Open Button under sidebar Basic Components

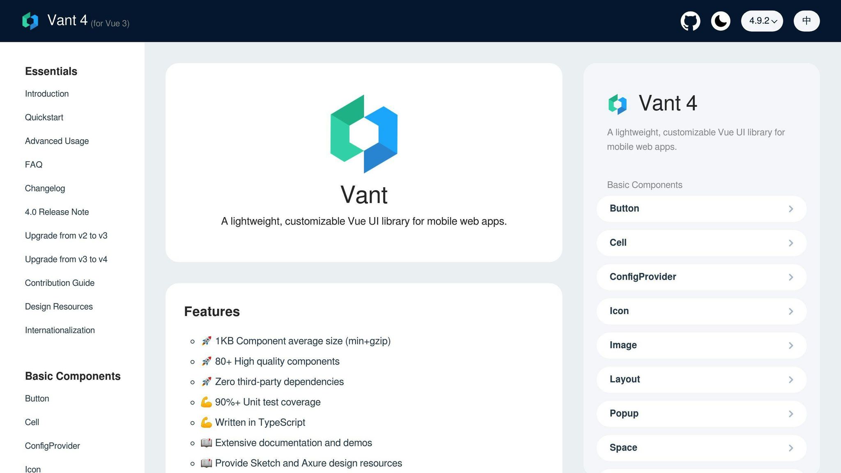click(x=37, y=399)
